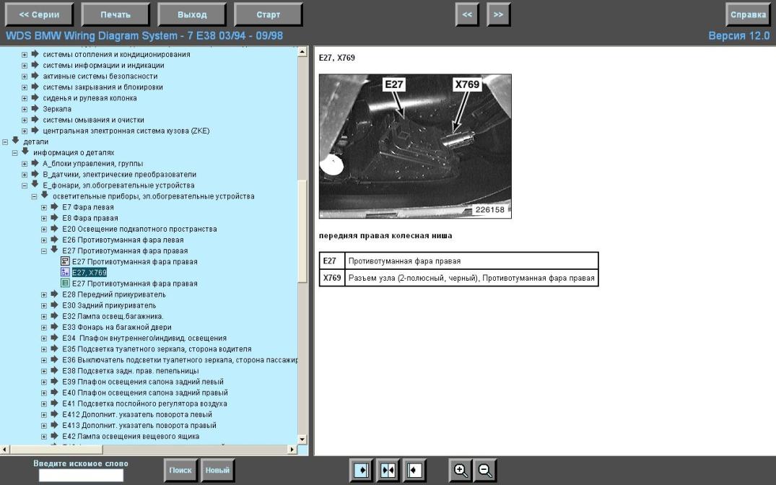This screenshot has width=776, height=485.
Task: Select 'E413 Дополнит. указатель поворота правый'
Action: point(139,425)
